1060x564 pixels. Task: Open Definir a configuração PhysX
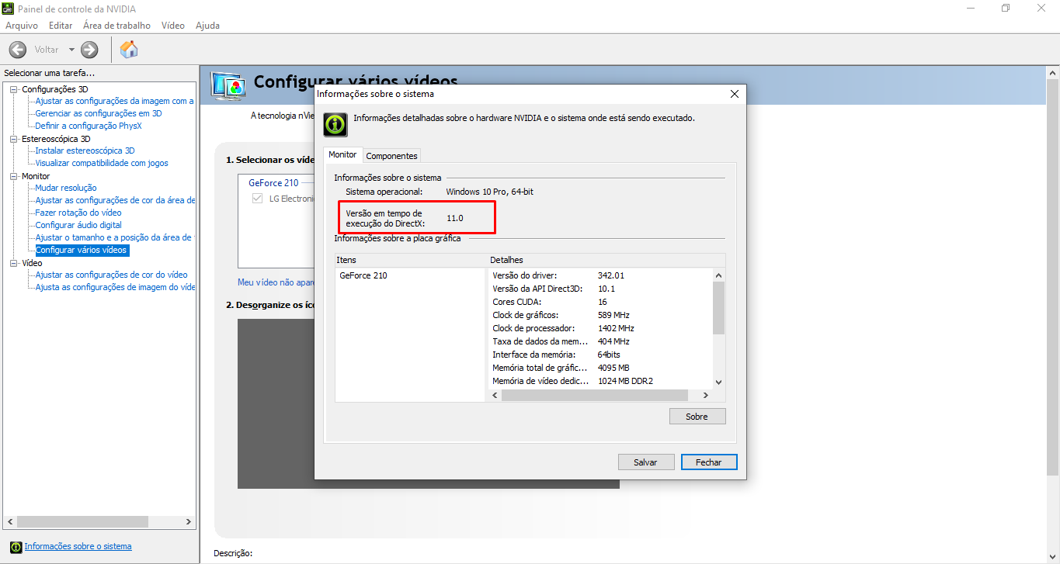pyautogui.click(x=89, y=126)
